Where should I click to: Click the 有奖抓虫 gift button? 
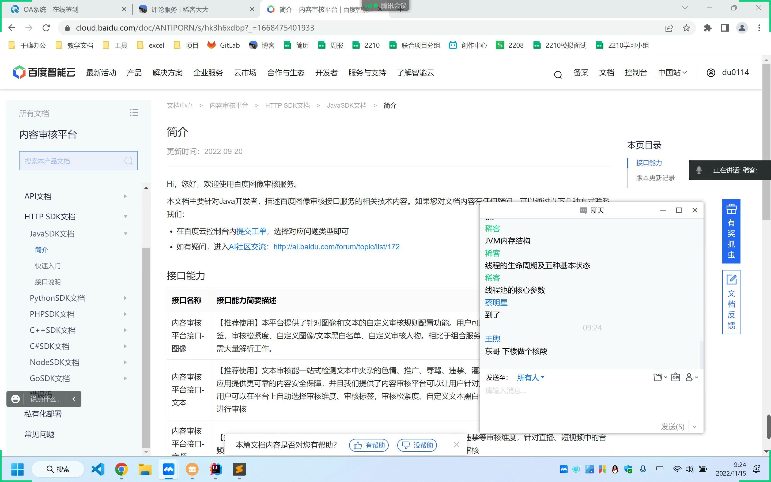click(731, 231)
